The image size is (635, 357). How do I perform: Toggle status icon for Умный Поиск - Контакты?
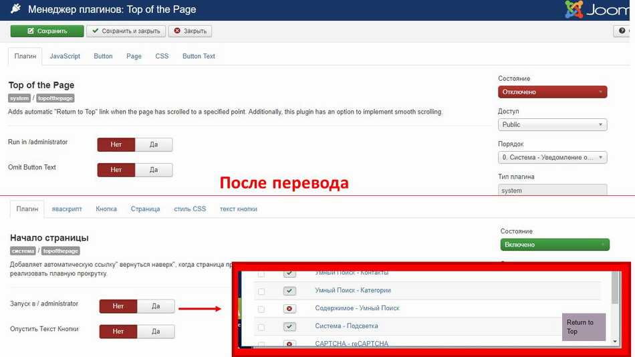(x=289, y=273)
